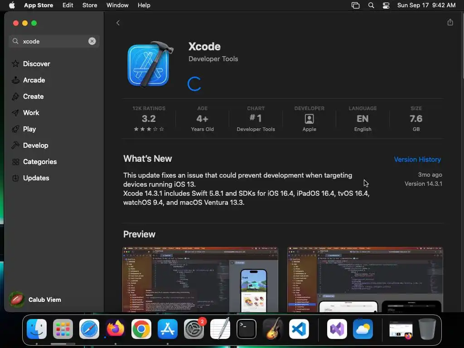Click the Play rocket icon
Viewport: 464px width, 348px height.
[15, 129]
